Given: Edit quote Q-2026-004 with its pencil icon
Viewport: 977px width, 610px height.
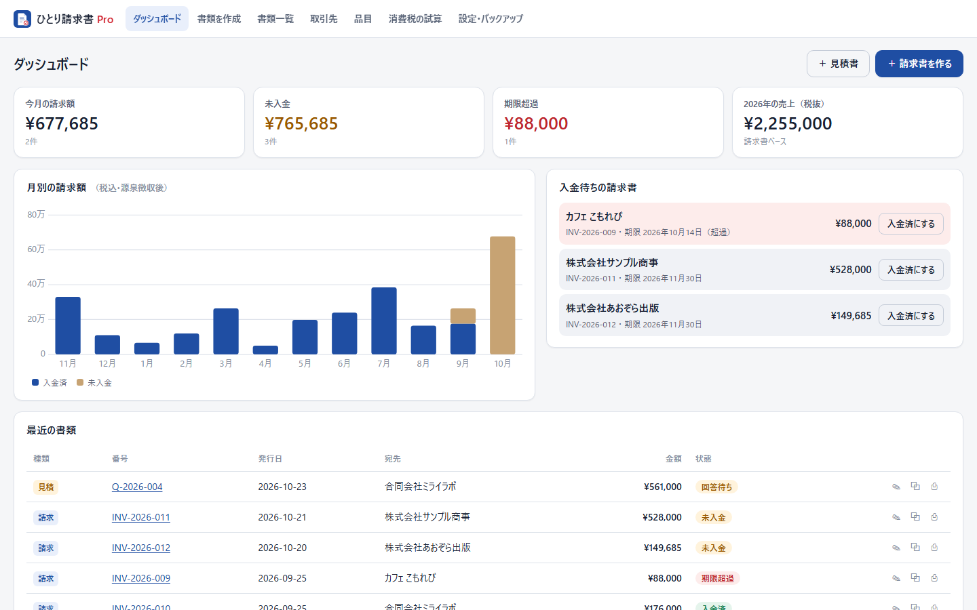Looking at the screenshot, I should point(896,487).
